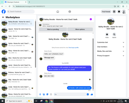This screenshot has width=129, height=103.
Task: Open the Billy conversation
Action: (x=18, y=81)
